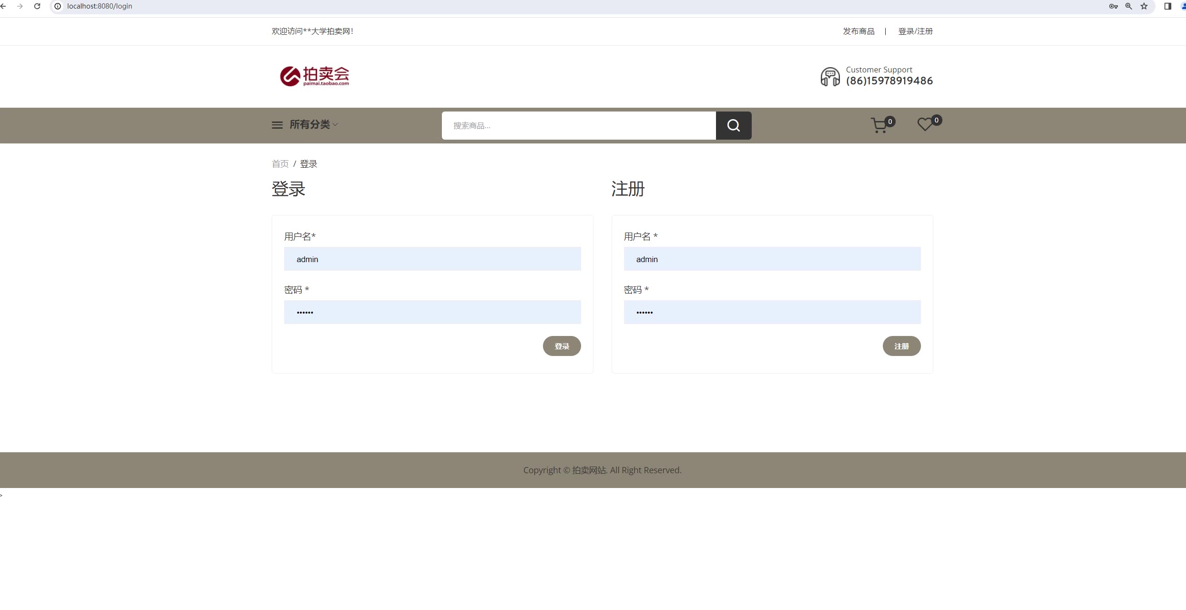Click the 注册 section heading
1186x610 pixels.
[628, 189]
